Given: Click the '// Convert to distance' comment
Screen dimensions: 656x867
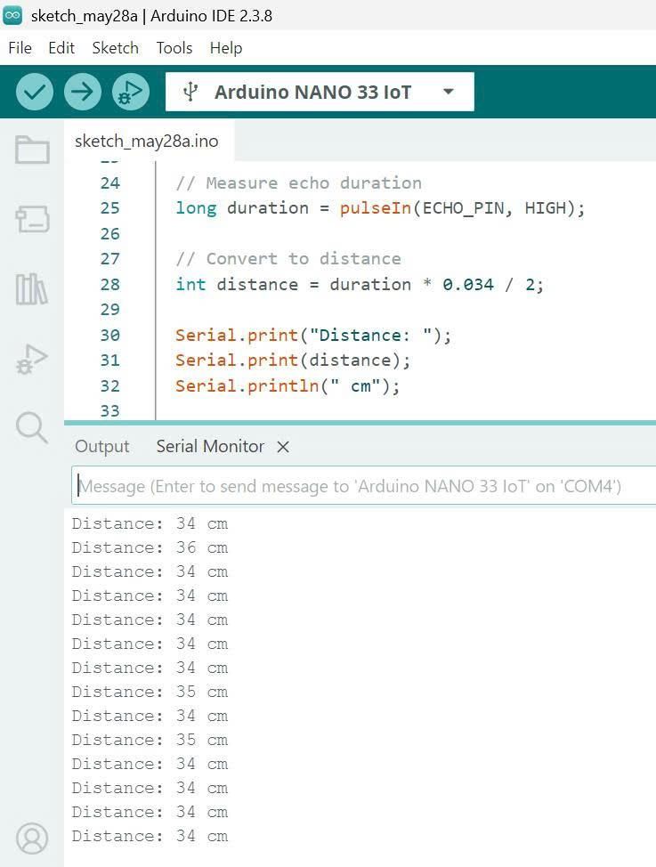Looking at the screenshot, I should coord(288,259).
